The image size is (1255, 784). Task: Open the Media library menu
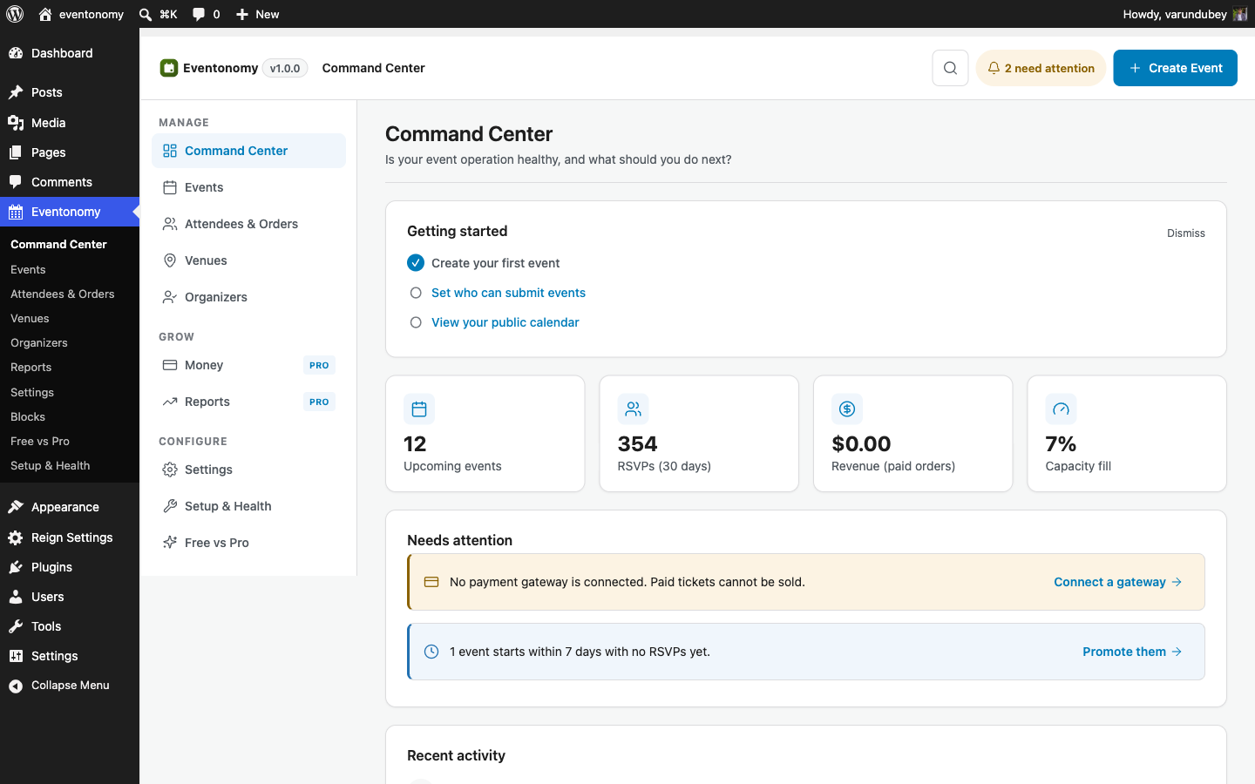point(70,123)
